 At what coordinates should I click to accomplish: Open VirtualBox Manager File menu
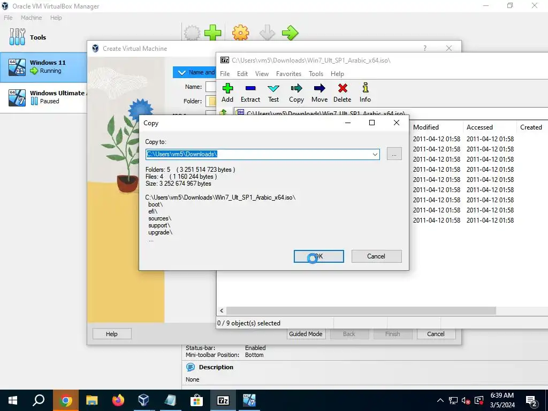8,18
